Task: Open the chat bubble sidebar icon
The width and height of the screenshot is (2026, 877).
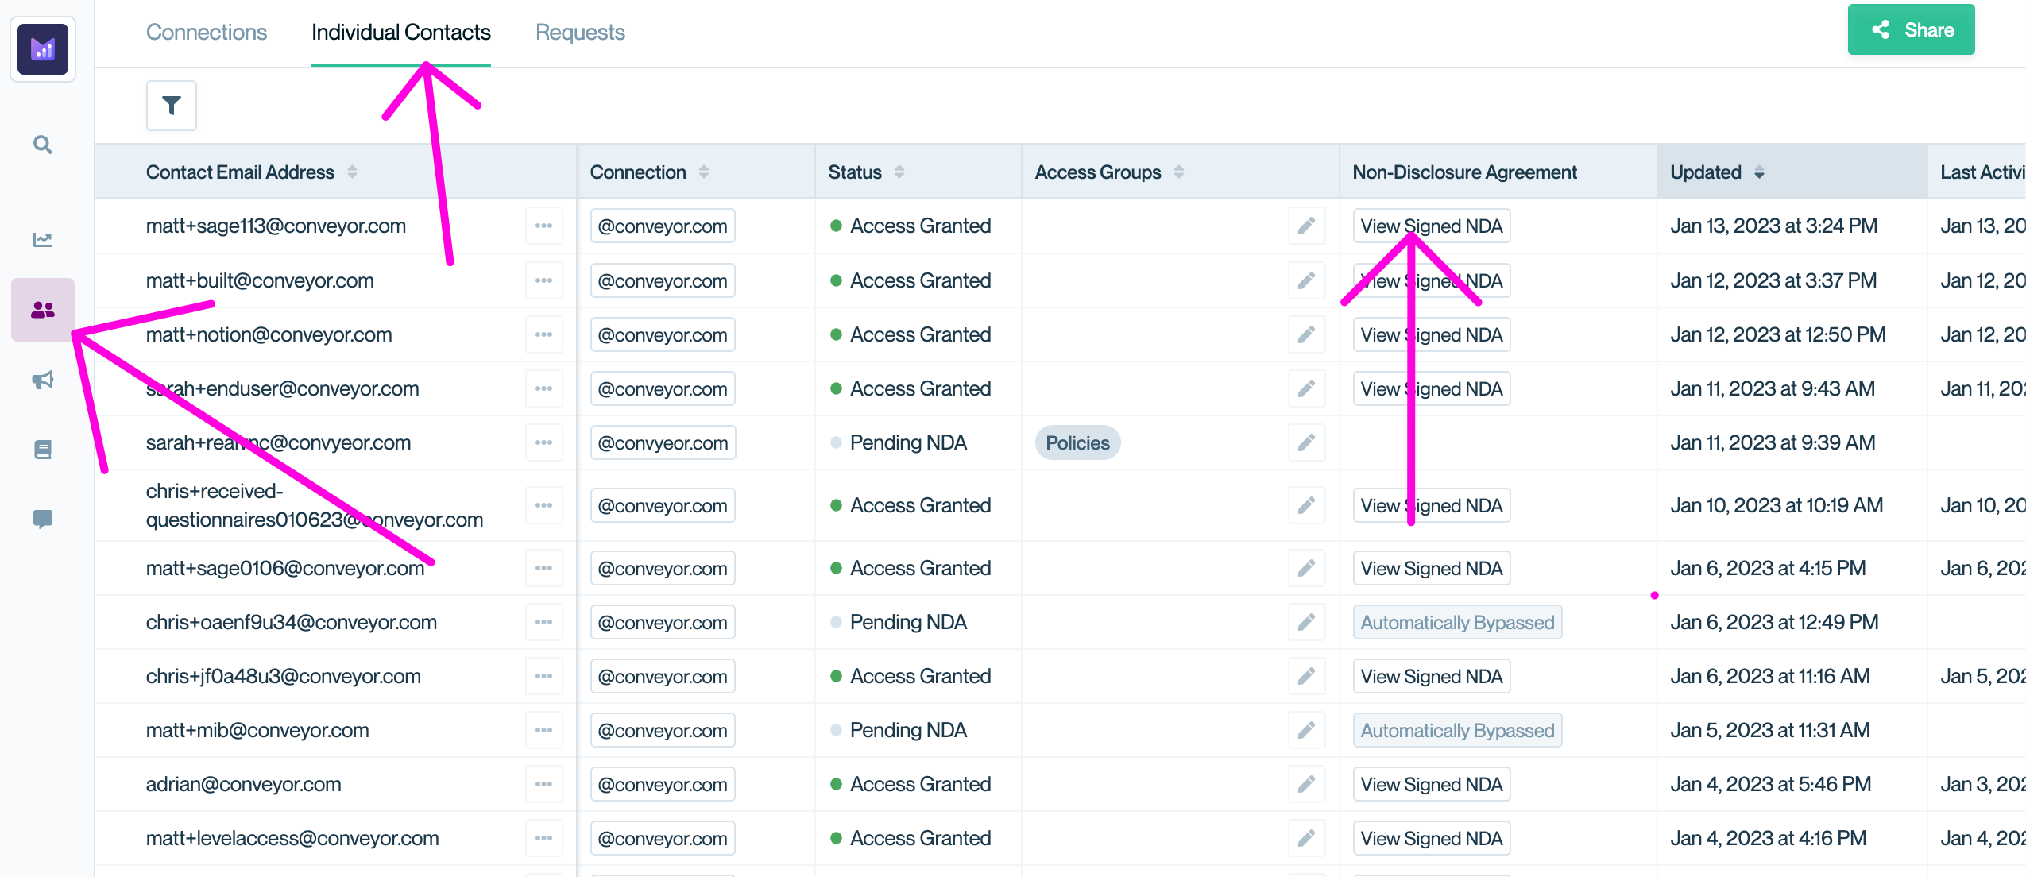Action: 43,519
